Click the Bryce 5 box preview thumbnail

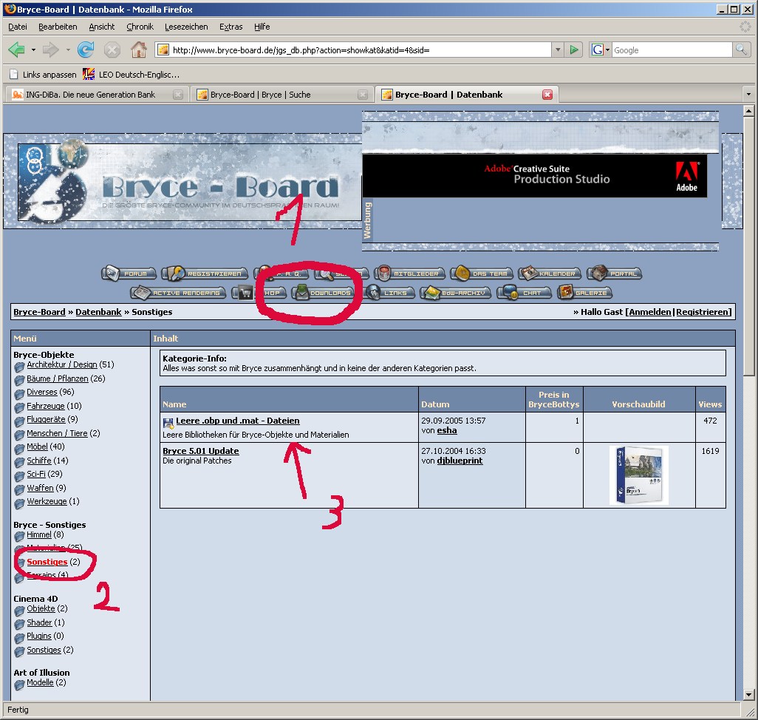click(639, 475)
